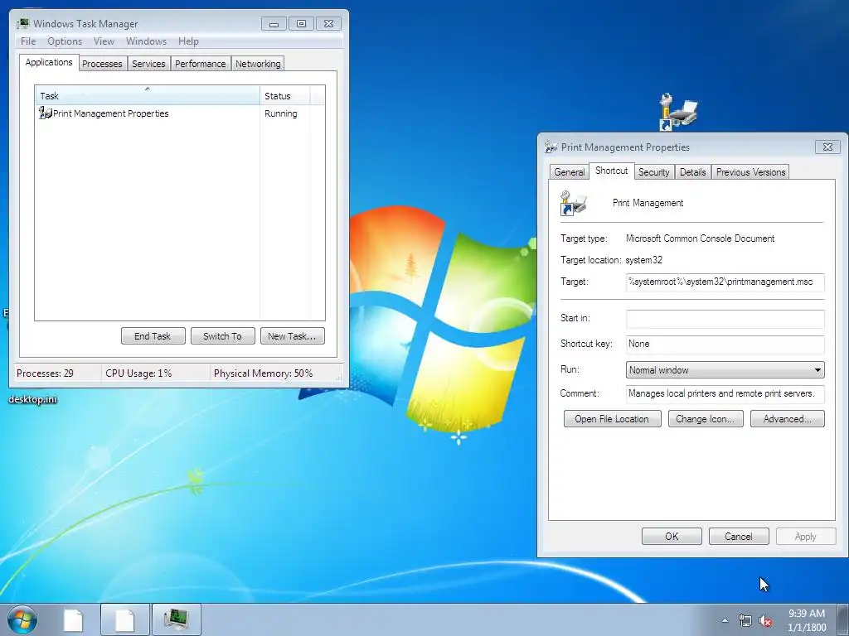
Task: Click the New Task... button
Action: [292, 336]
